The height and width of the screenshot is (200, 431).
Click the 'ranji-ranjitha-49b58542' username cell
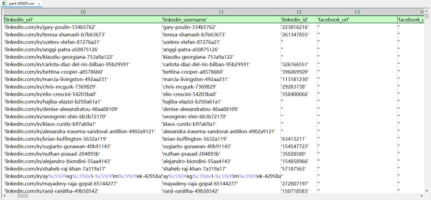coord(221,191)
